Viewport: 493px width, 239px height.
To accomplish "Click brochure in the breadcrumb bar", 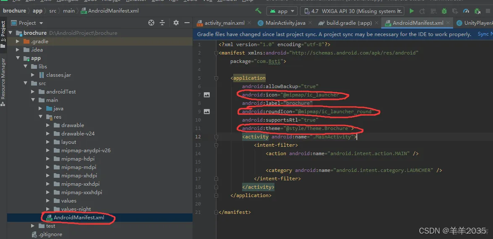I will 14,10.
